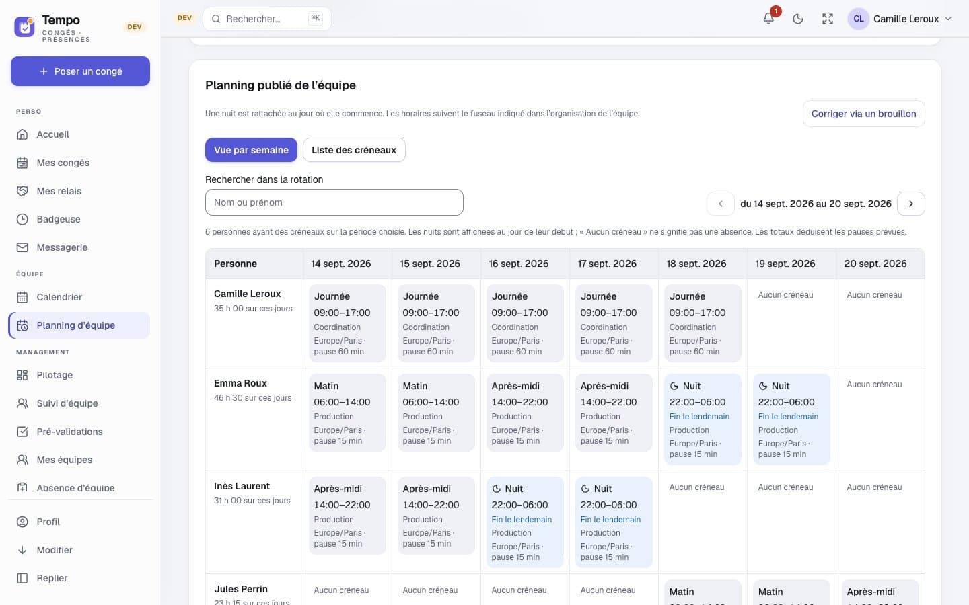The height and width of the screenshot is (605, 969).
Task: Go to next week chevron
Action: (911, 204)
